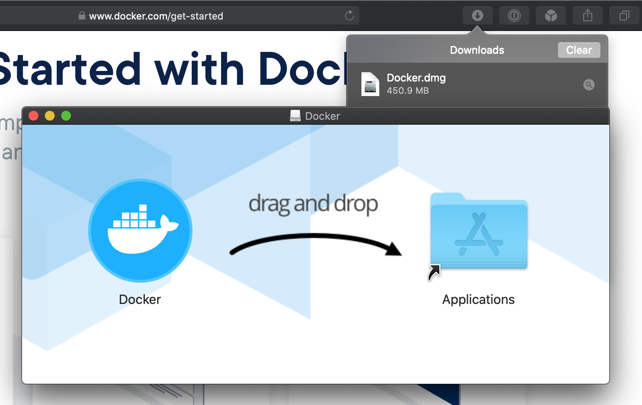This screenshot has height=405, width=642.
Task: Click the Docker label under whale icon
Action: click(x=140, y=299)
